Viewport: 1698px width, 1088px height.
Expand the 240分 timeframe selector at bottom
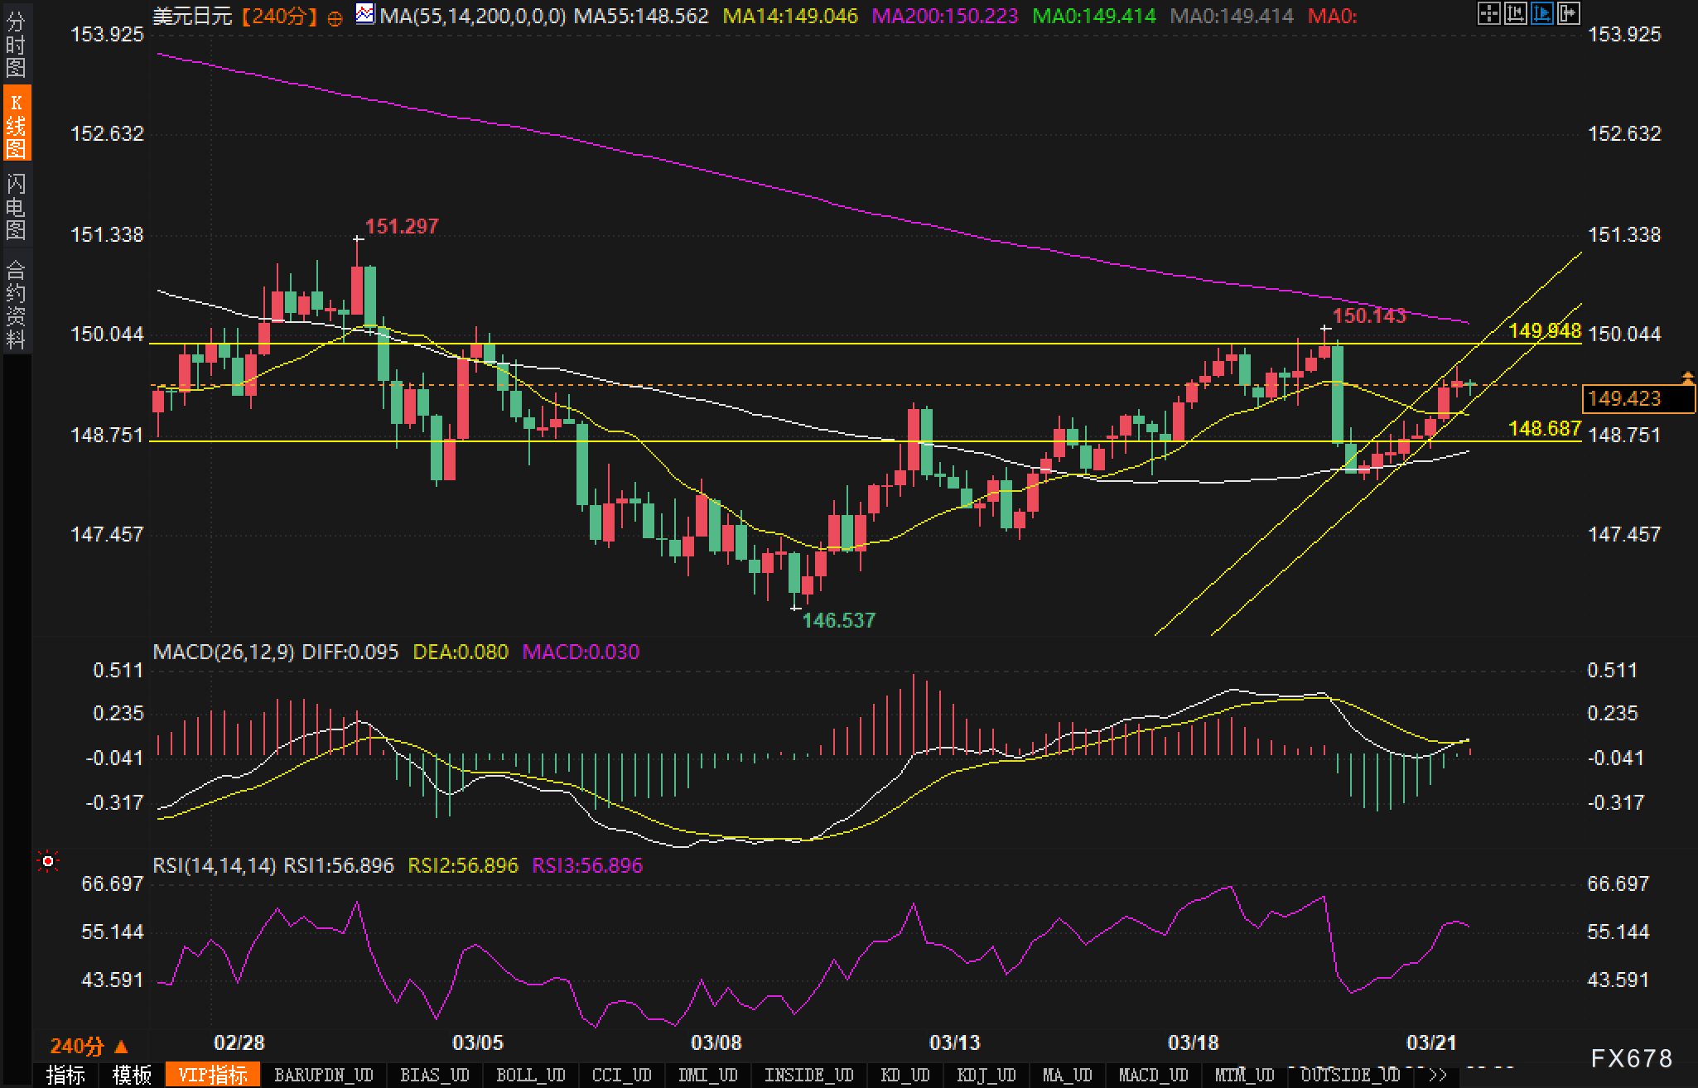89,1046
